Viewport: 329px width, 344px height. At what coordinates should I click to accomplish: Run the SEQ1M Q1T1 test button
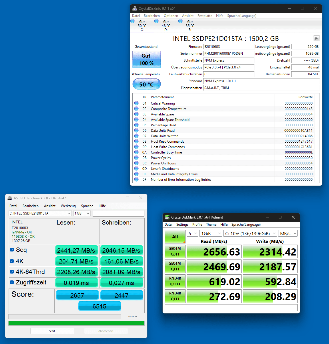[x=175, y=266]
